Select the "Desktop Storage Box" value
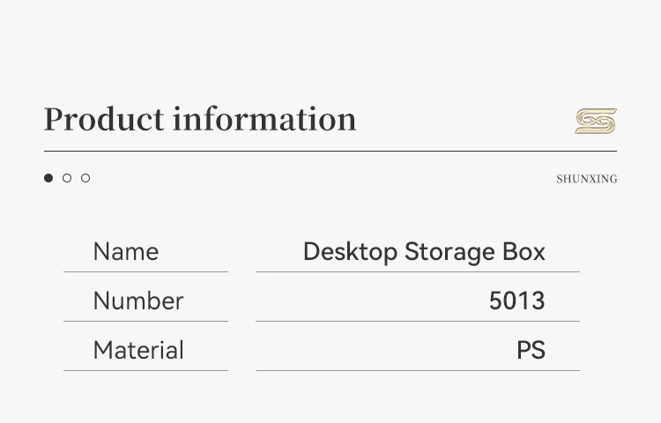 pos(424,252)
